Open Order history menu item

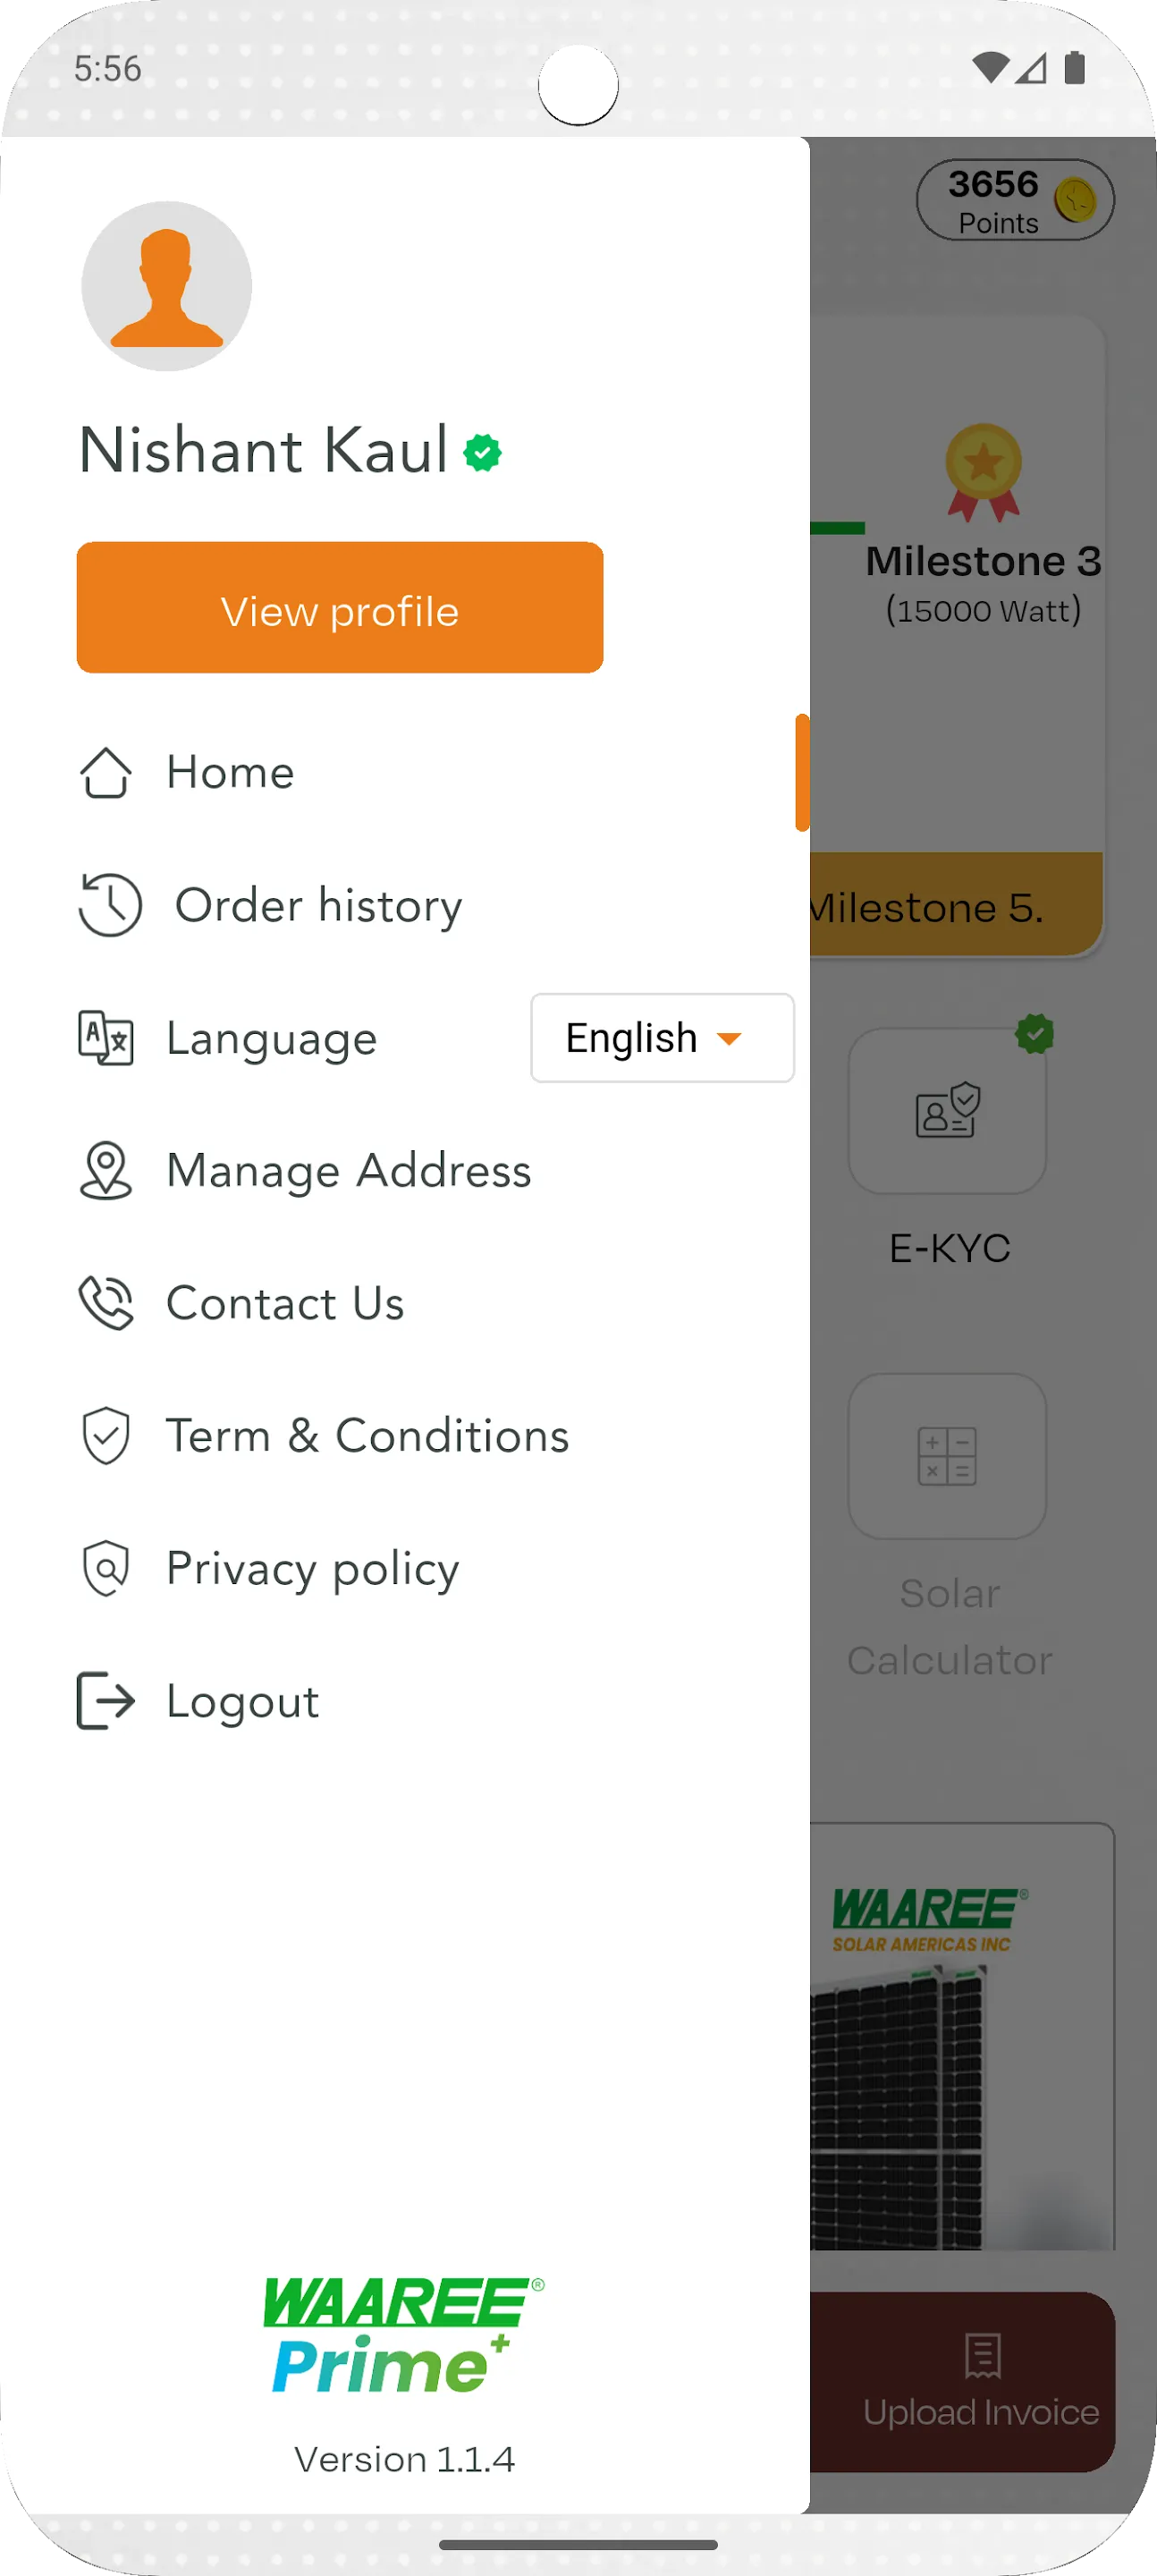(x=318, y=905)
